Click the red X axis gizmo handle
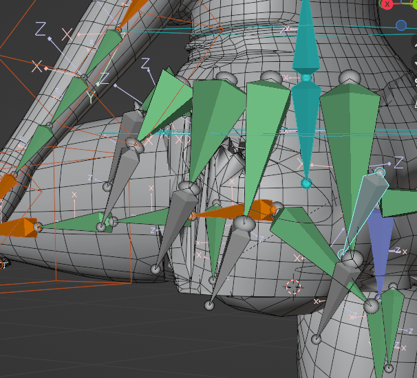This screenshot has height=378, width=417. [x=387, y=3]
